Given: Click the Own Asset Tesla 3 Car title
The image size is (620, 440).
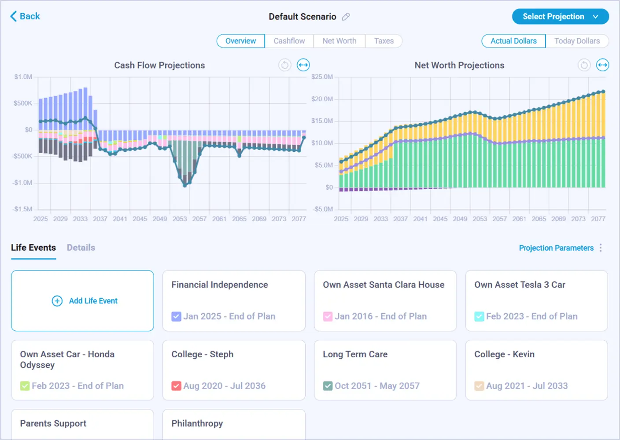Looking at the screenshot, I should pos(520,285).
